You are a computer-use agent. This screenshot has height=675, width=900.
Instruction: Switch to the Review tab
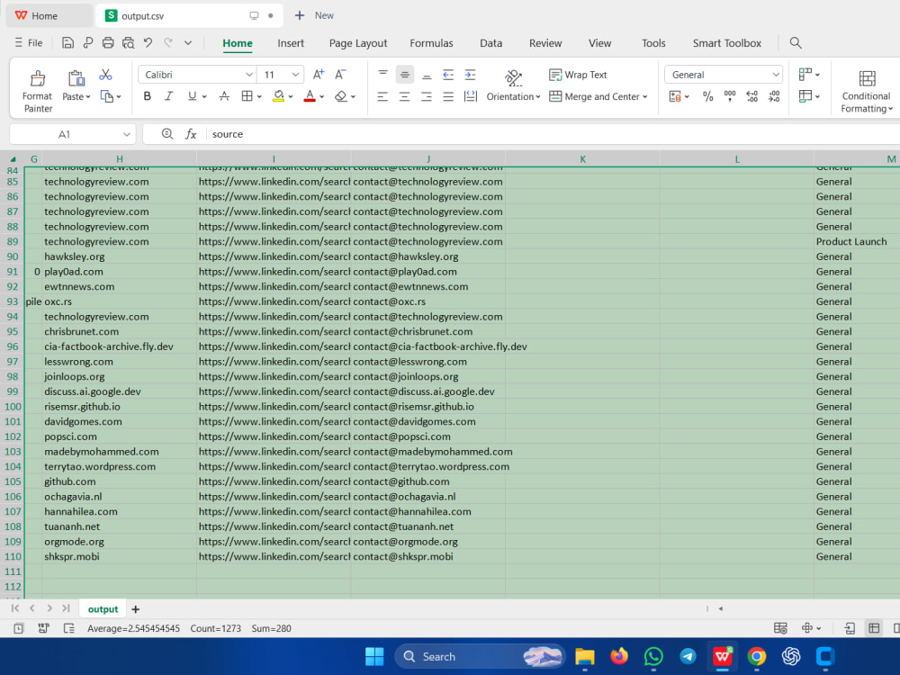pyautogui.click(x=545, y=43)
